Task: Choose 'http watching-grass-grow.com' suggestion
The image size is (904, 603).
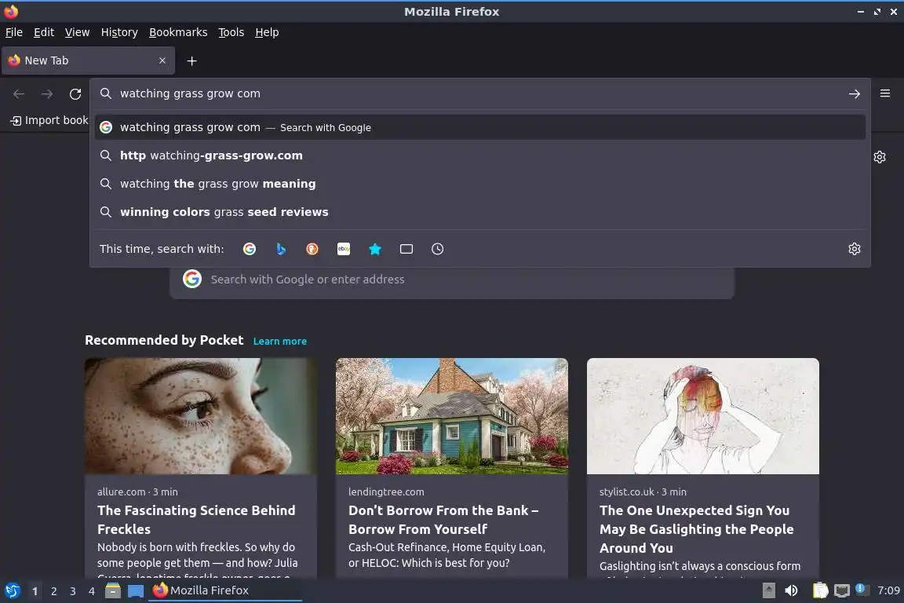Action: (x=480, y=155)
